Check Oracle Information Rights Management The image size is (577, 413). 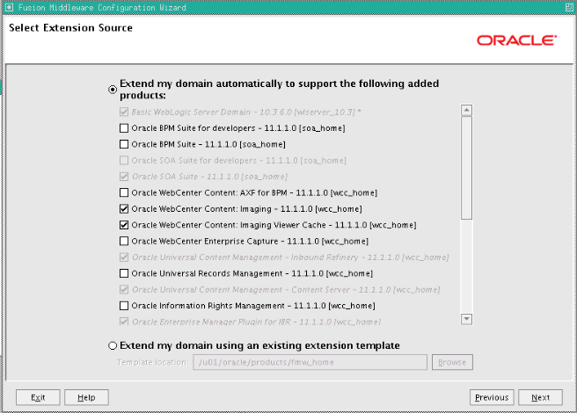(124, 306)
